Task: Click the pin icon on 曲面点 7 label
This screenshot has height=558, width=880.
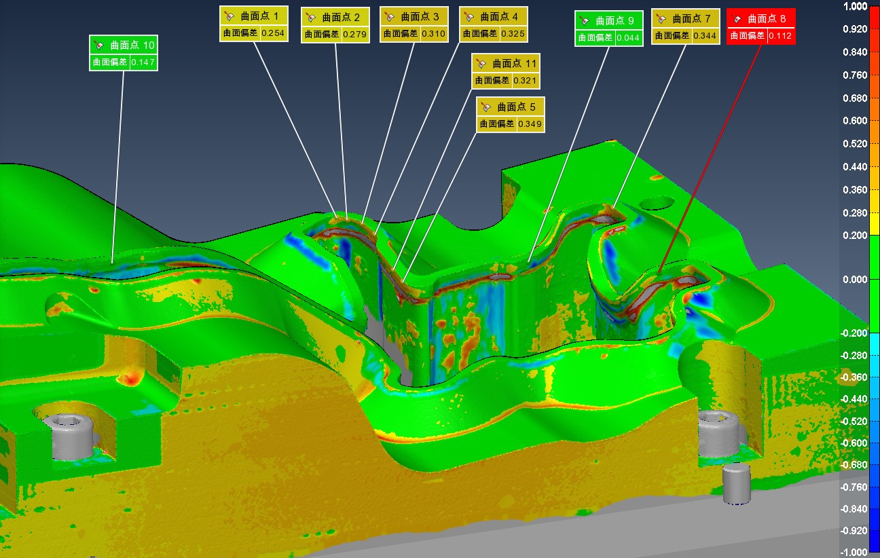Action: [662, 19]
